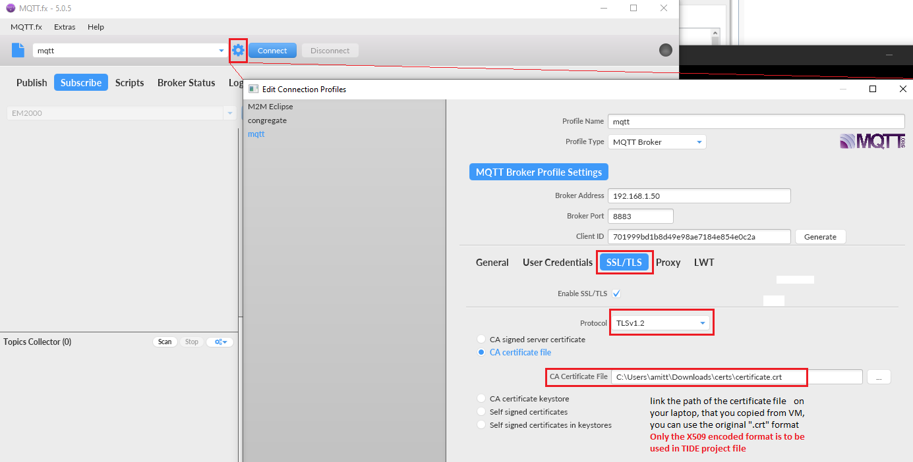Click the Broker Port field
The height and width of the screenshot is (462, 913).
641,216
